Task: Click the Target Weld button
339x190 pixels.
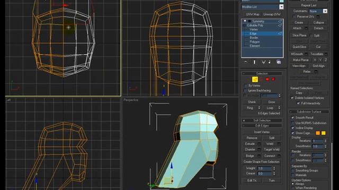Action: click(x=272, y=149)
